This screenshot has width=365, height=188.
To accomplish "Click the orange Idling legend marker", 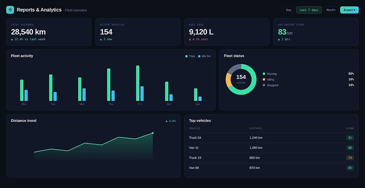I will (264, 79).
